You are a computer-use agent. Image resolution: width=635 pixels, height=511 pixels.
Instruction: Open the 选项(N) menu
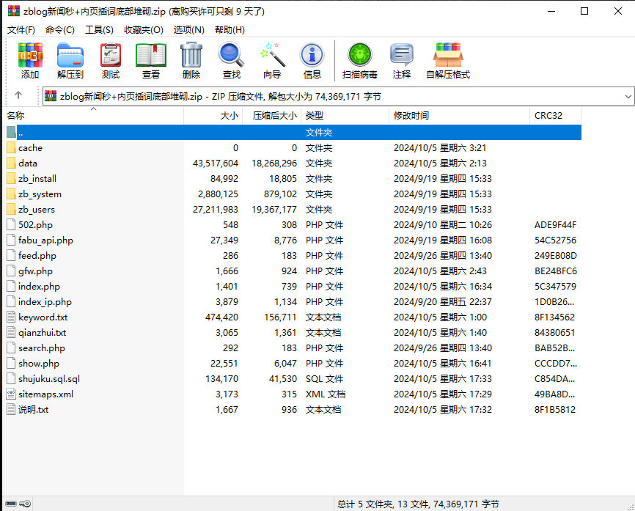tap(188, 30)
